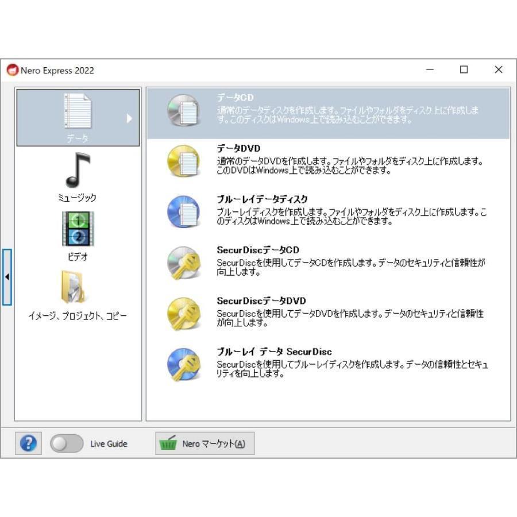517x517 pixels.
Task: Click the Nero マーケット shopping cart icon
Action: [x=168, y=443]
